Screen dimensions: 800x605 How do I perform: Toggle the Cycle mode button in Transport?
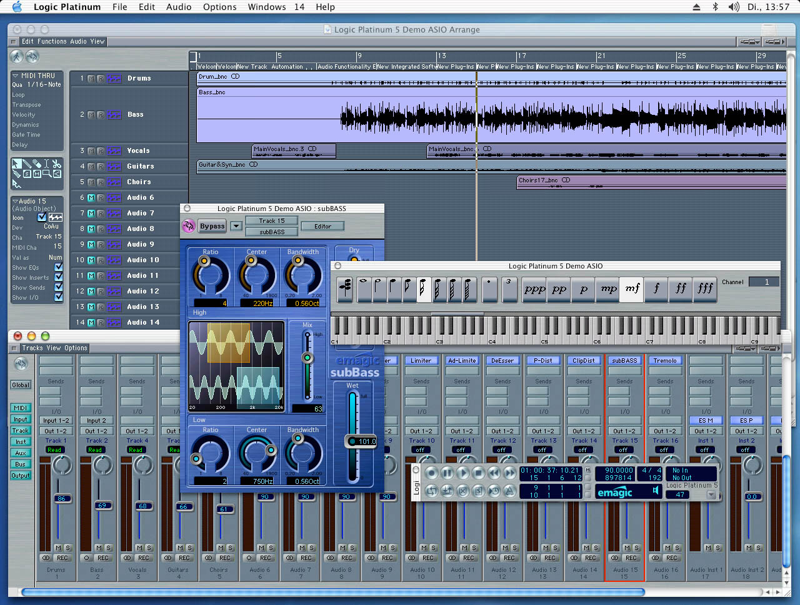[x=431, y=491]
